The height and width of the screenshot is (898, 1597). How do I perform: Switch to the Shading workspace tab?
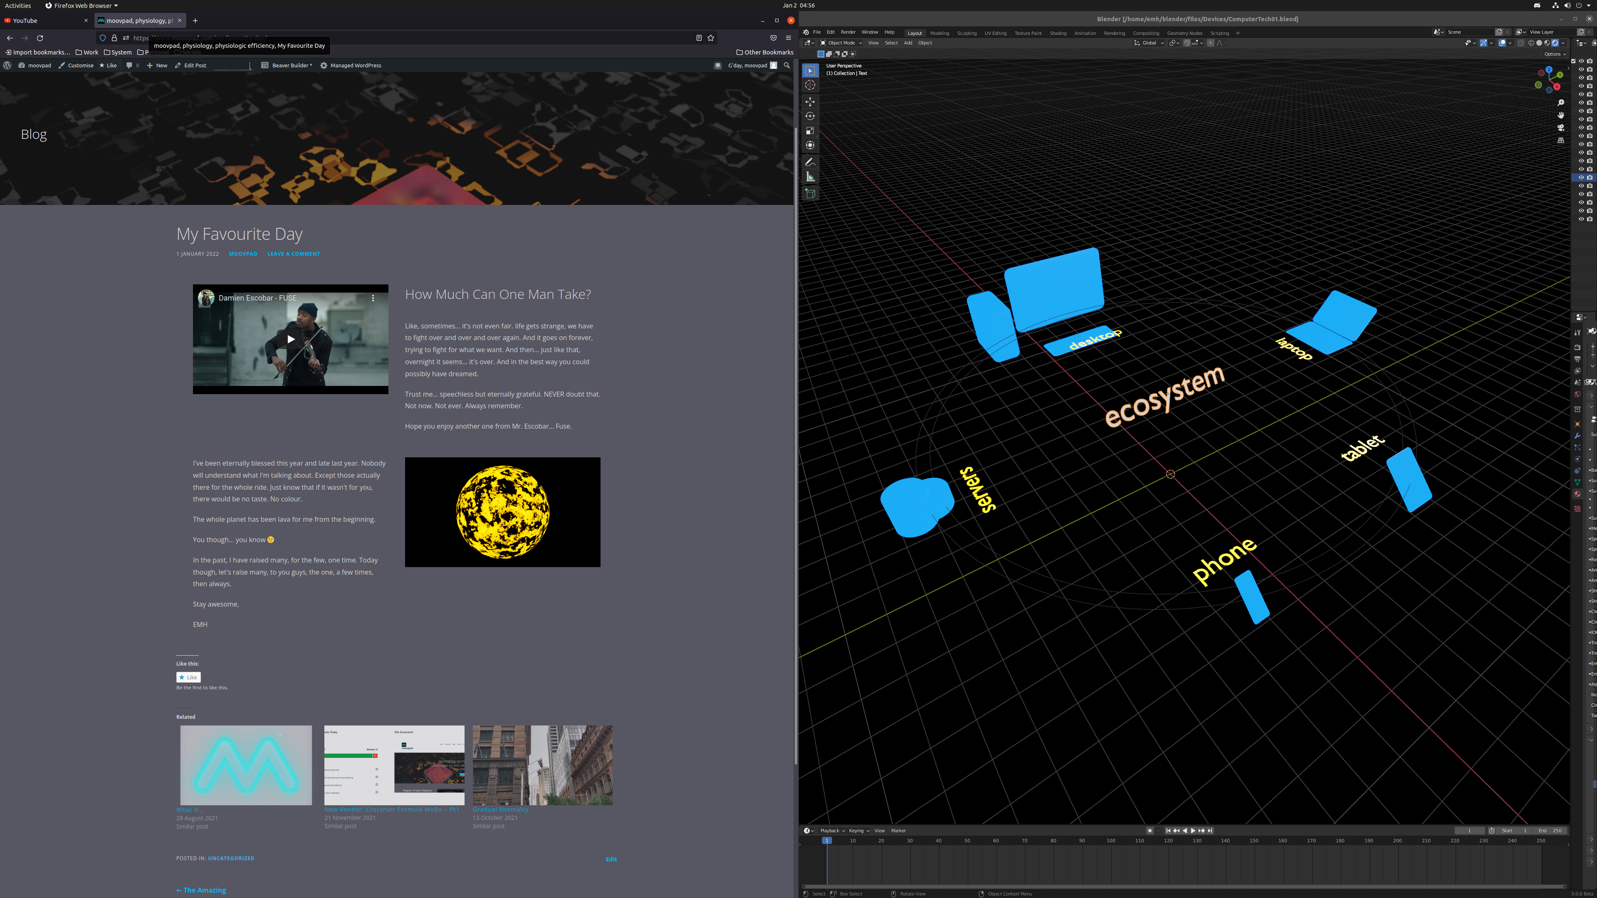(x=1058, y=33)
